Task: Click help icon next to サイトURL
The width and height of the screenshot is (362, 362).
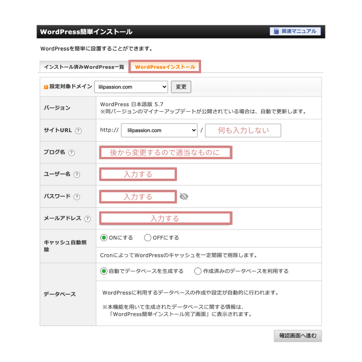Action: tap(78, 131)
